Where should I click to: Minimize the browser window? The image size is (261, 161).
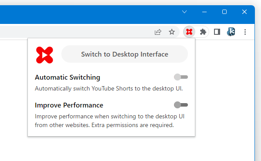click(x=204, y=12)
